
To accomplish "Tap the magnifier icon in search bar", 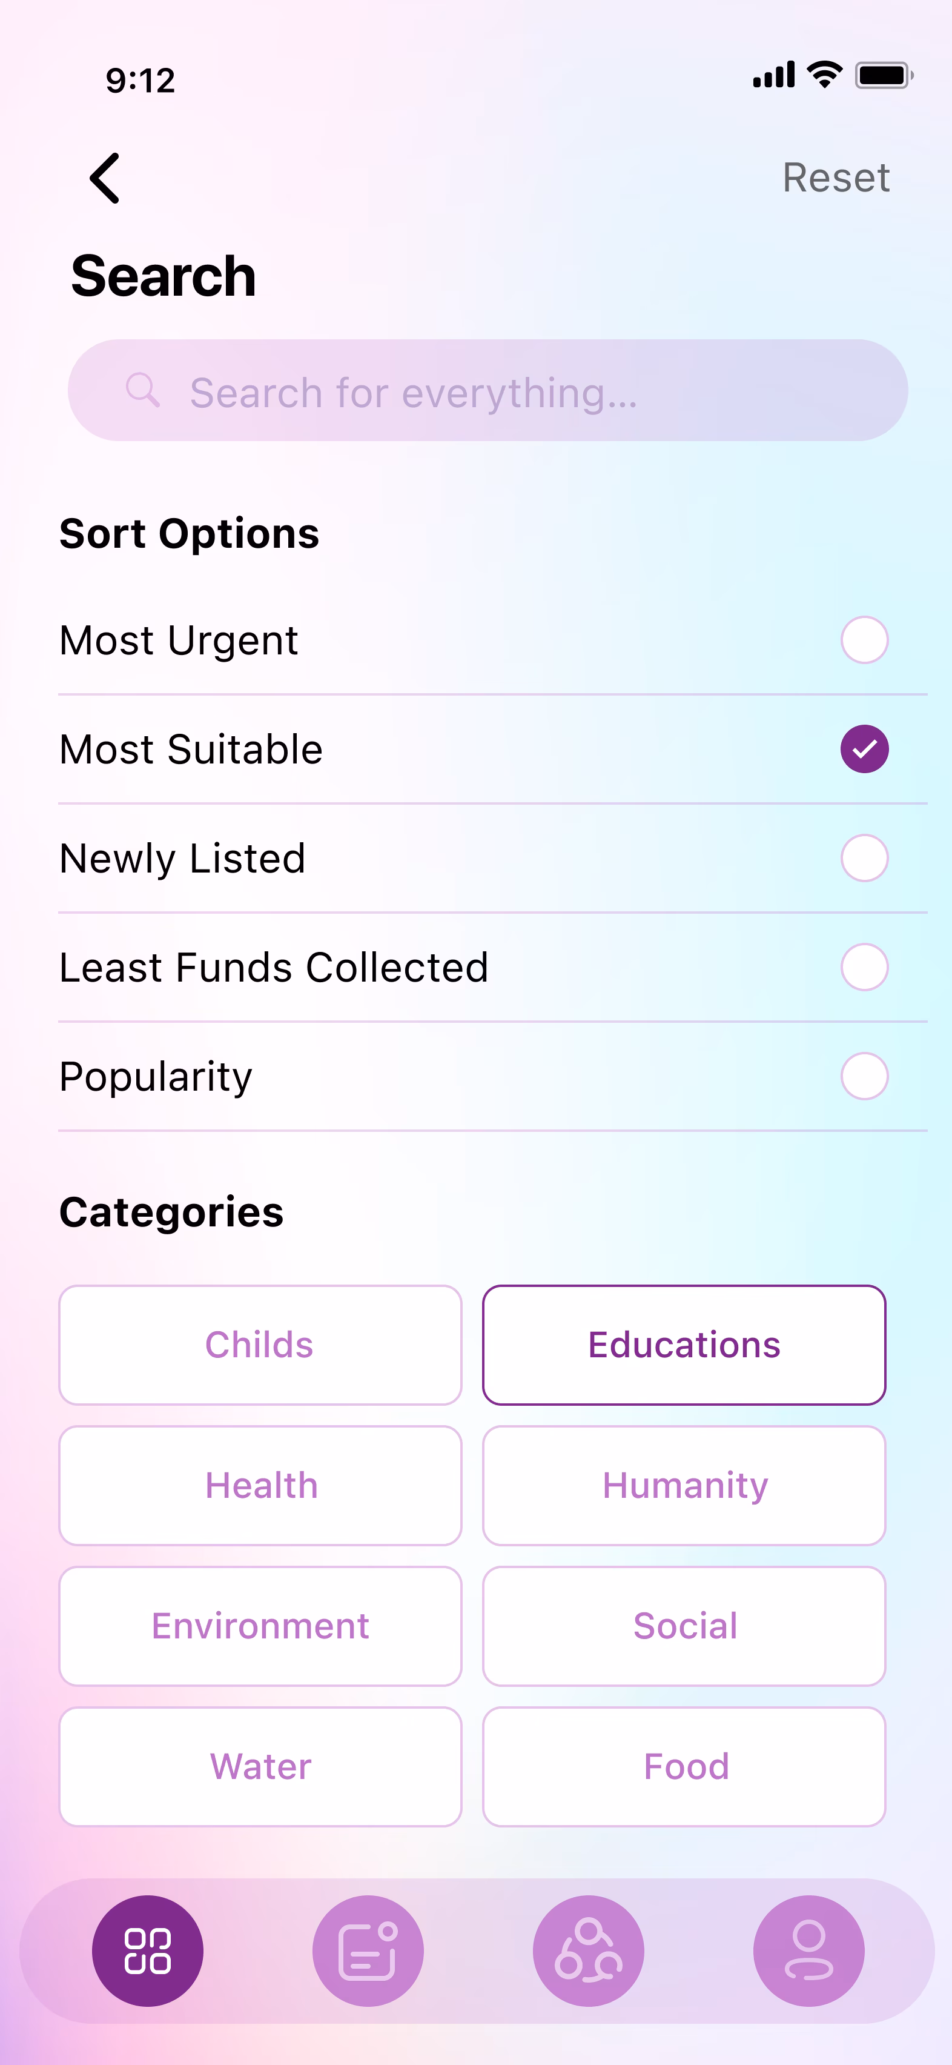I will click(143, 390).
